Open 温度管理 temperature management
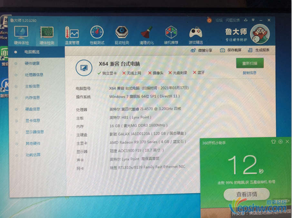This screenshot has height=218, width=292. coord(72,35)
